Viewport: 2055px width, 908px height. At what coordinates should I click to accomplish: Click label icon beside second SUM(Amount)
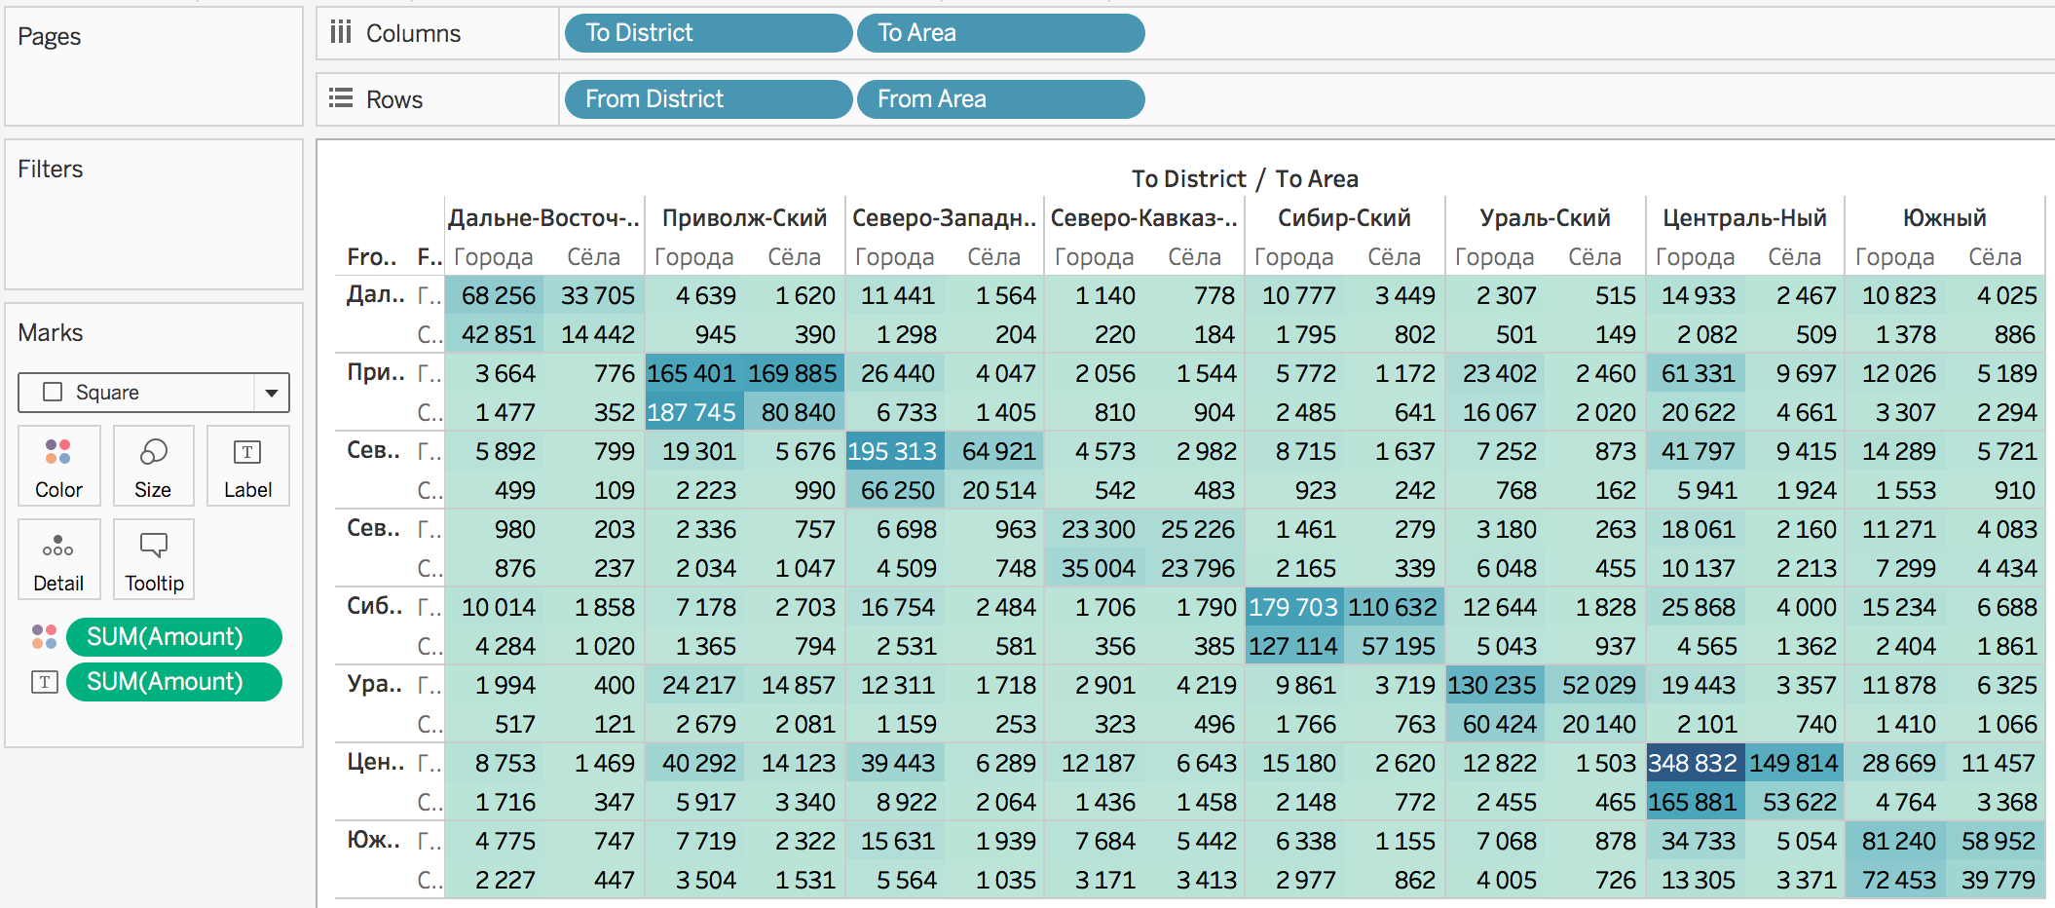[x=45, y=682]
